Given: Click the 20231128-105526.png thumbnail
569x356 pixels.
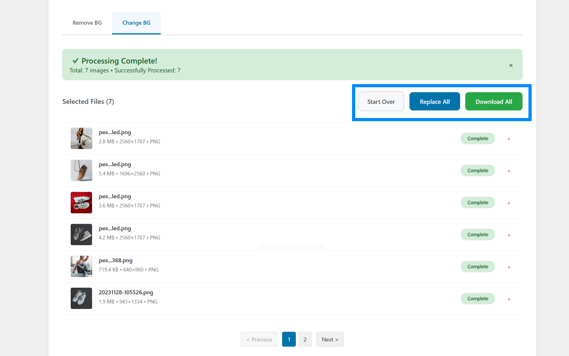Looking at the screenshot, I should pyautogui.click(x=81, y=298).
